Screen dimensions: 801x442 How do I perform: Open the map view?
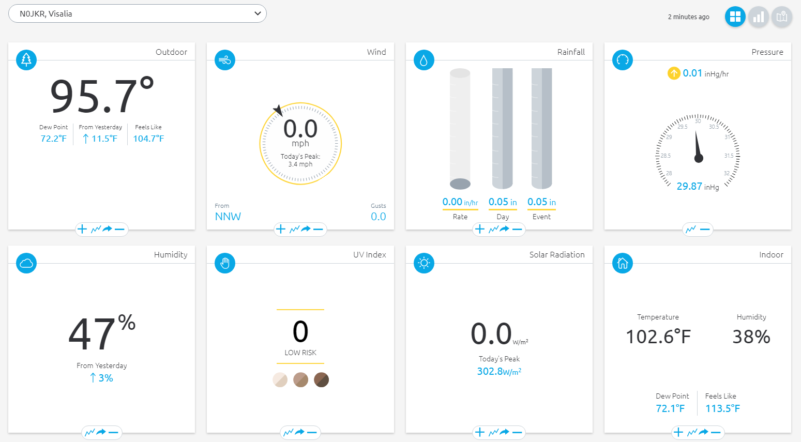[781, 17]
